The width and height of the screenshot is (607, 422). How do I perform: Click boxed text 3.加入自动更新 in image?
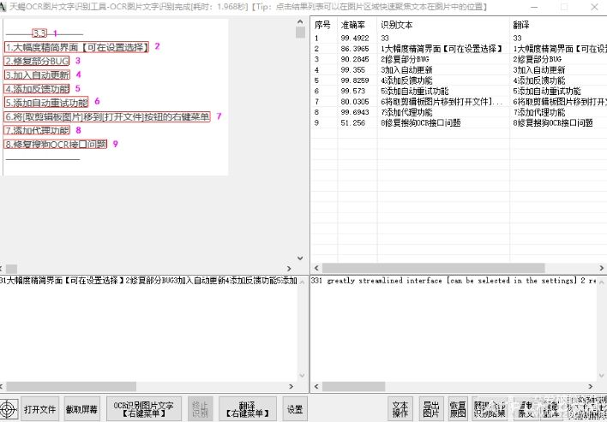click(37, 75)
